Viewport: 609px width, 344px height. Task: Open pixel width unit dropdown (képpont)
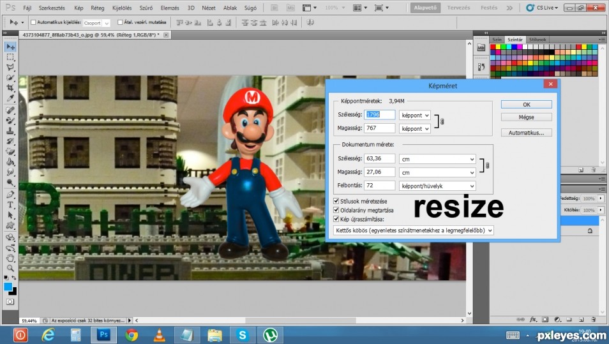pyautogui.click(x=415, y=116)
